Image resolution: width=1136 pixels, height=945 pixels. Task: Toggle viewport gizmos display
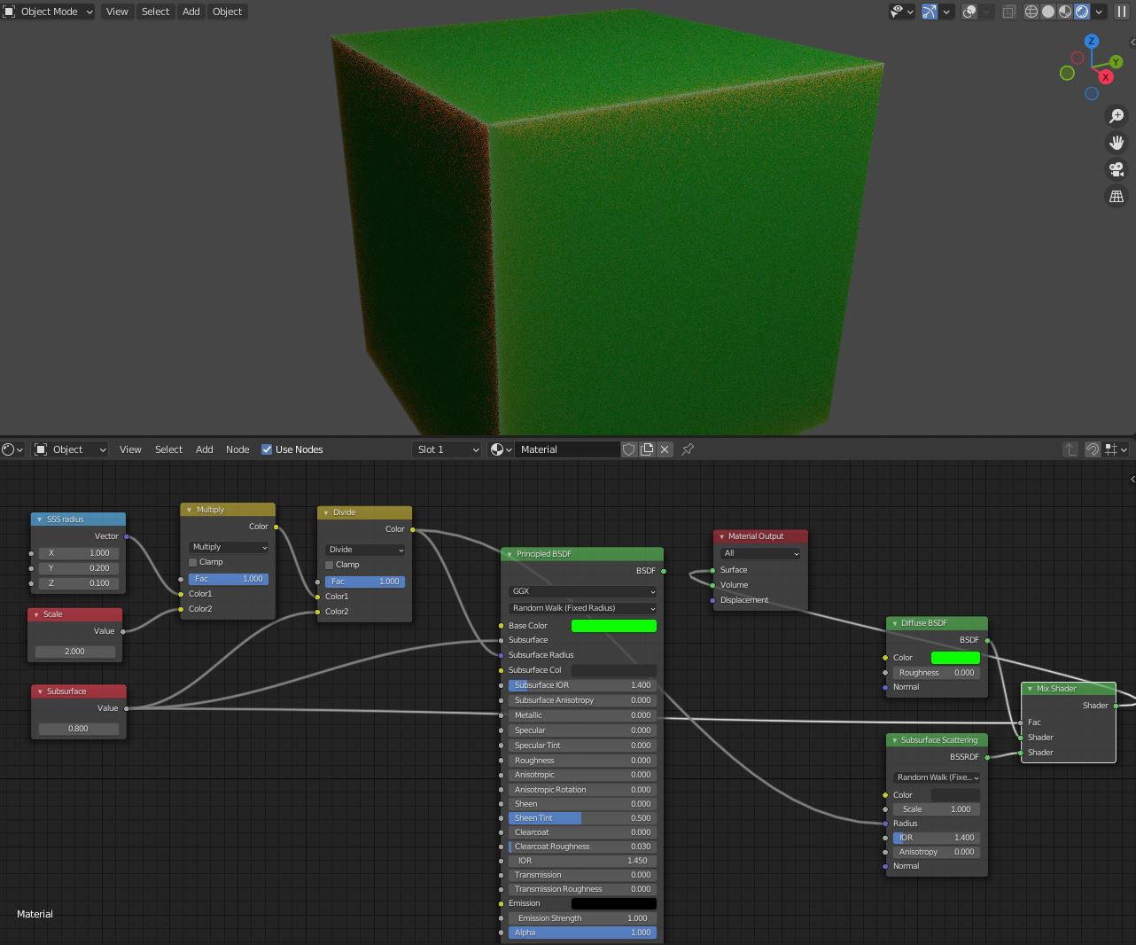pyautogui.click(x=930, y=12)
